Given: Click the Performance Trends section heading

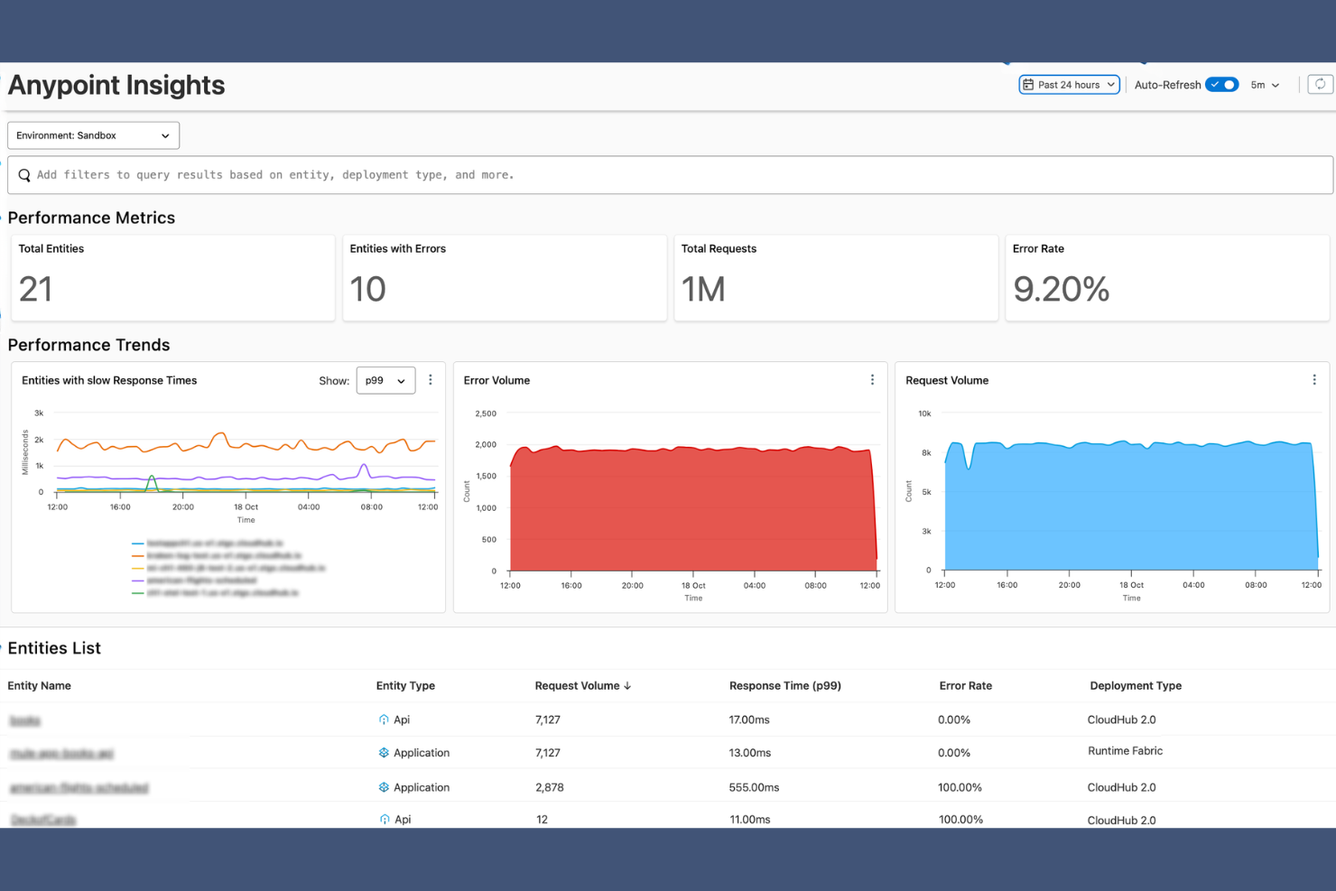Looking at the screenshot, I should pyautogui.click(x=88, y=345).
